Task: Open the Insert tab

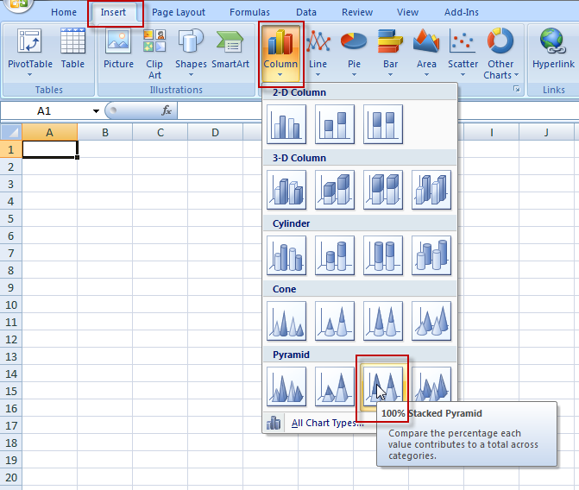Action: coord(113,12)
